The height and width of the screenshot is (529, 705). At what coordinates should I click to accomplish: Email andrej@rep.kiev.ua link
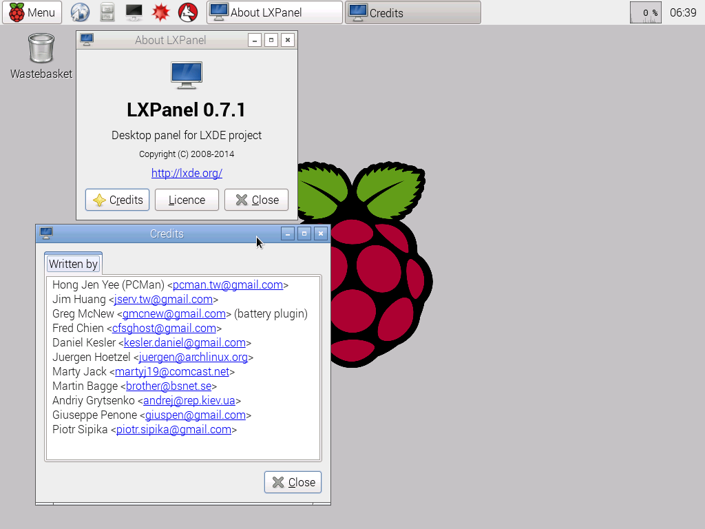click(189, 400)
